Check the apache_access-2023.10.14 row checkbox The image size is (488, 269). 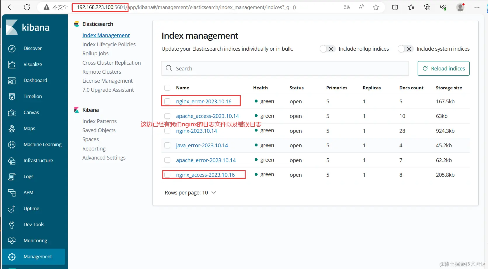pyautogui.click(x=167, y=116)
